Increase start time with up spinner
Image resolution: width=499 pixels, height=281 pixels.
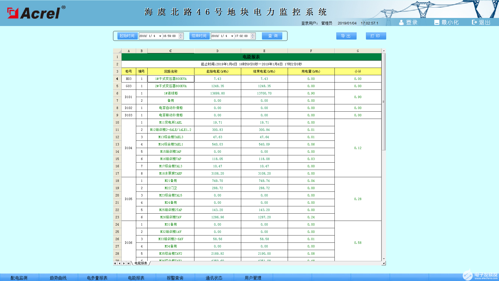(181, 35)
